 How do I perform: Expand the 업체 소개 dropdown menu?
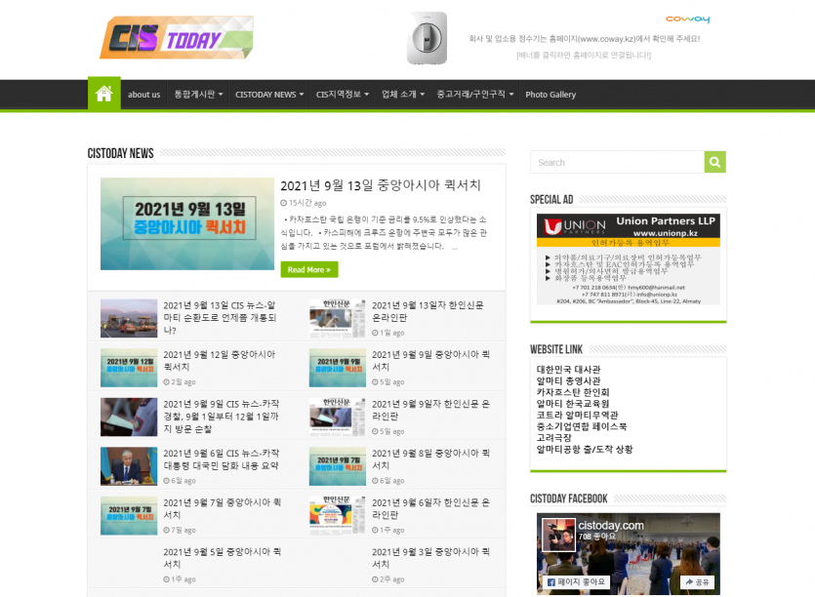pos(403,95)
